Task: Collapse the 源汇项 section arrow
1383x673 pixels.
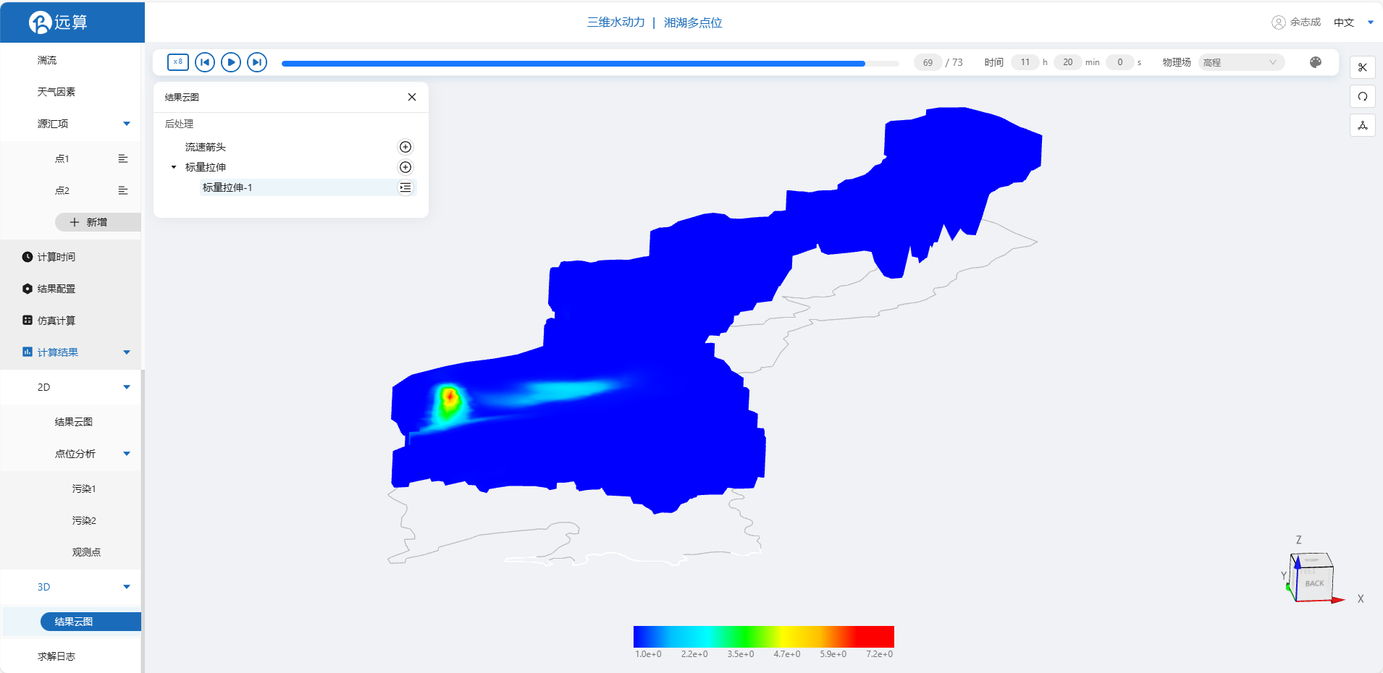Action: 127,124
